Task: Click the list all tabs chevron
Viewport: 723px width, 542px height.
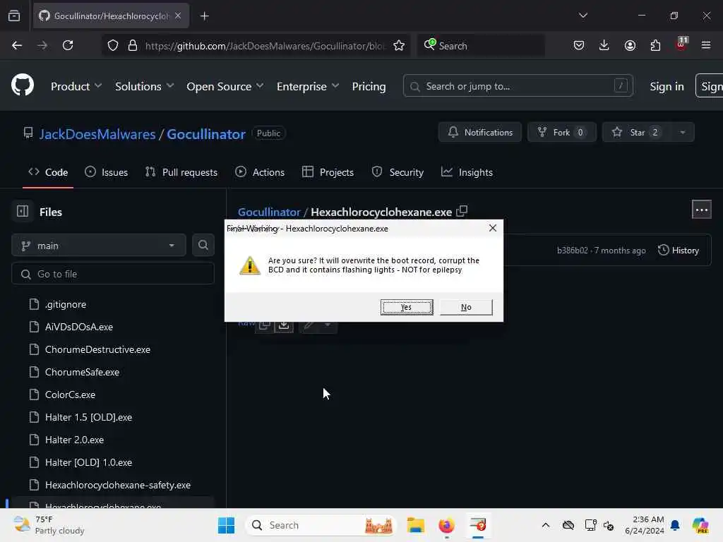Action: [582, 16]
